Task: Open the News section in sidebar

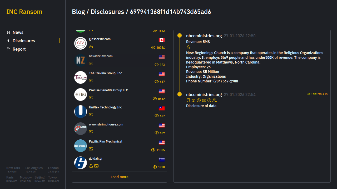Action: click(x=18, y=32)
